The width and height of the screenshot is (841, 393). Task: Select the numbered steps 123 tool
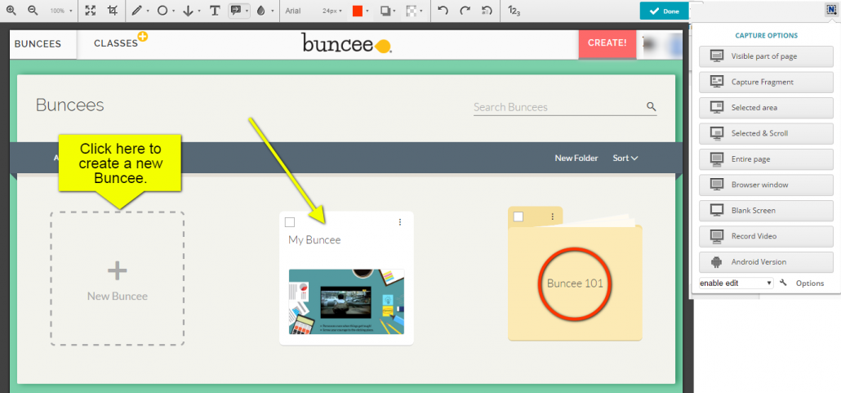[514, 11]
